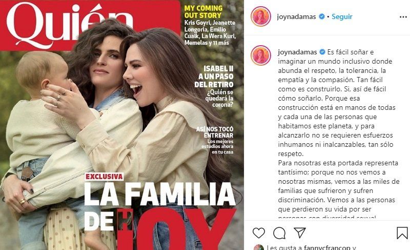Open joynadamas username in the caption
The height and width of the screenshot is (250, 410).
pyautogui.click(x=298, y=52)
